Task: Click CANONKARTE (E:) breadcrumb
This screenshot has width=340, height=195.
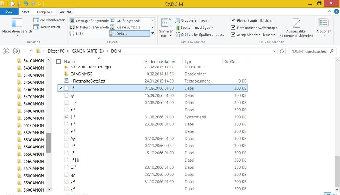Action: (x=88, y=51)
